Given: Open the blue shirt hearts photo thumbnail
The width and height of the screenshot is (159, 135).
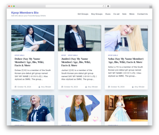Looking at the screenshot, I should (79, 108).
